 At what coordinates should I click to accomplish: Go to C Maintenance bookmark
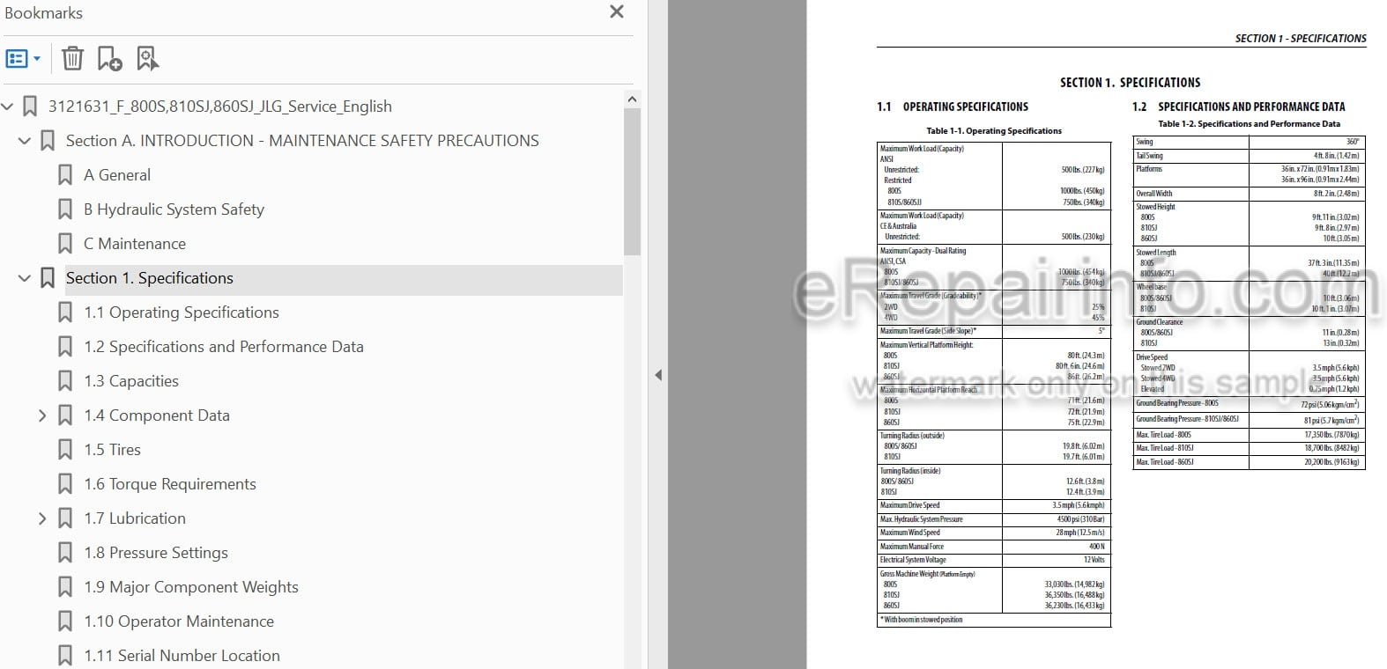(135, 244)
